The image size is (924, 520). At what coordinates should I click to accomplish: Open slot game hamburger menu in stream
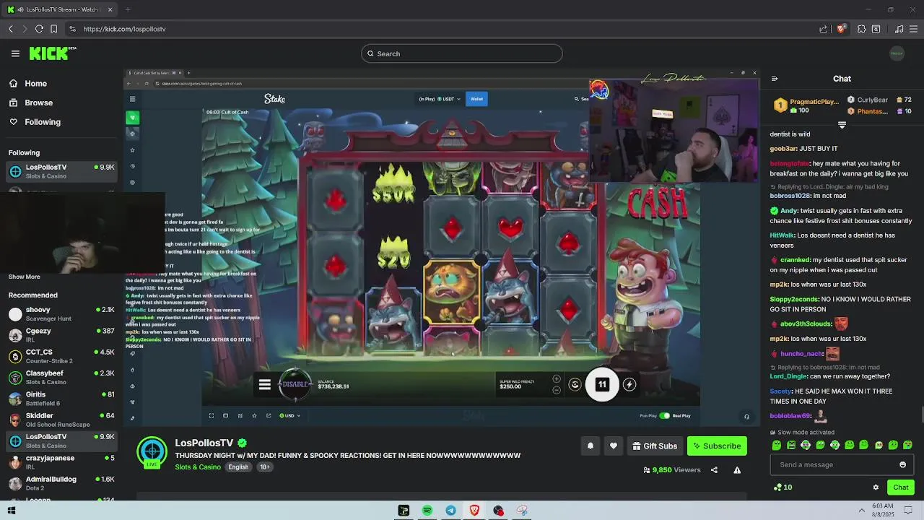[x=265, y=385]
